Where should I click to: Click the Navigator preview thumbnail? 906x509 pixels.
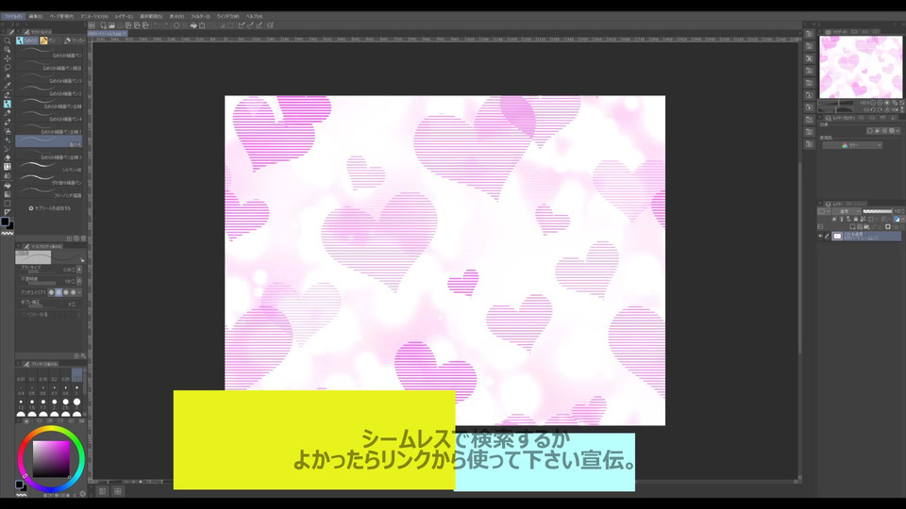861,66
